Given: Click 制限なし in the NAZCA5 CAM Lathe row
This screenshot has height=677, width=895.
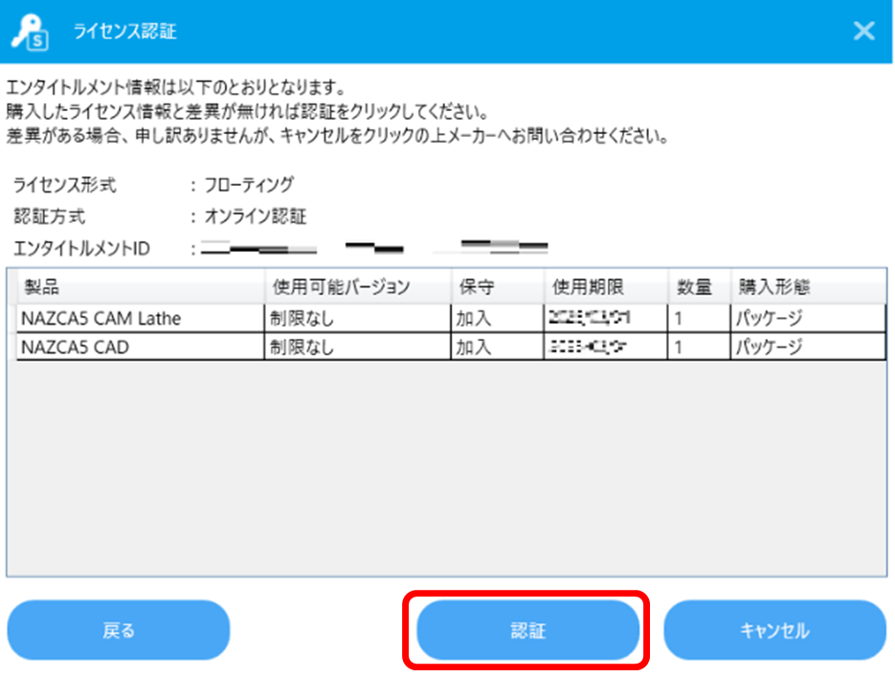Looking at the screenshot, I should tap(302, 319).
